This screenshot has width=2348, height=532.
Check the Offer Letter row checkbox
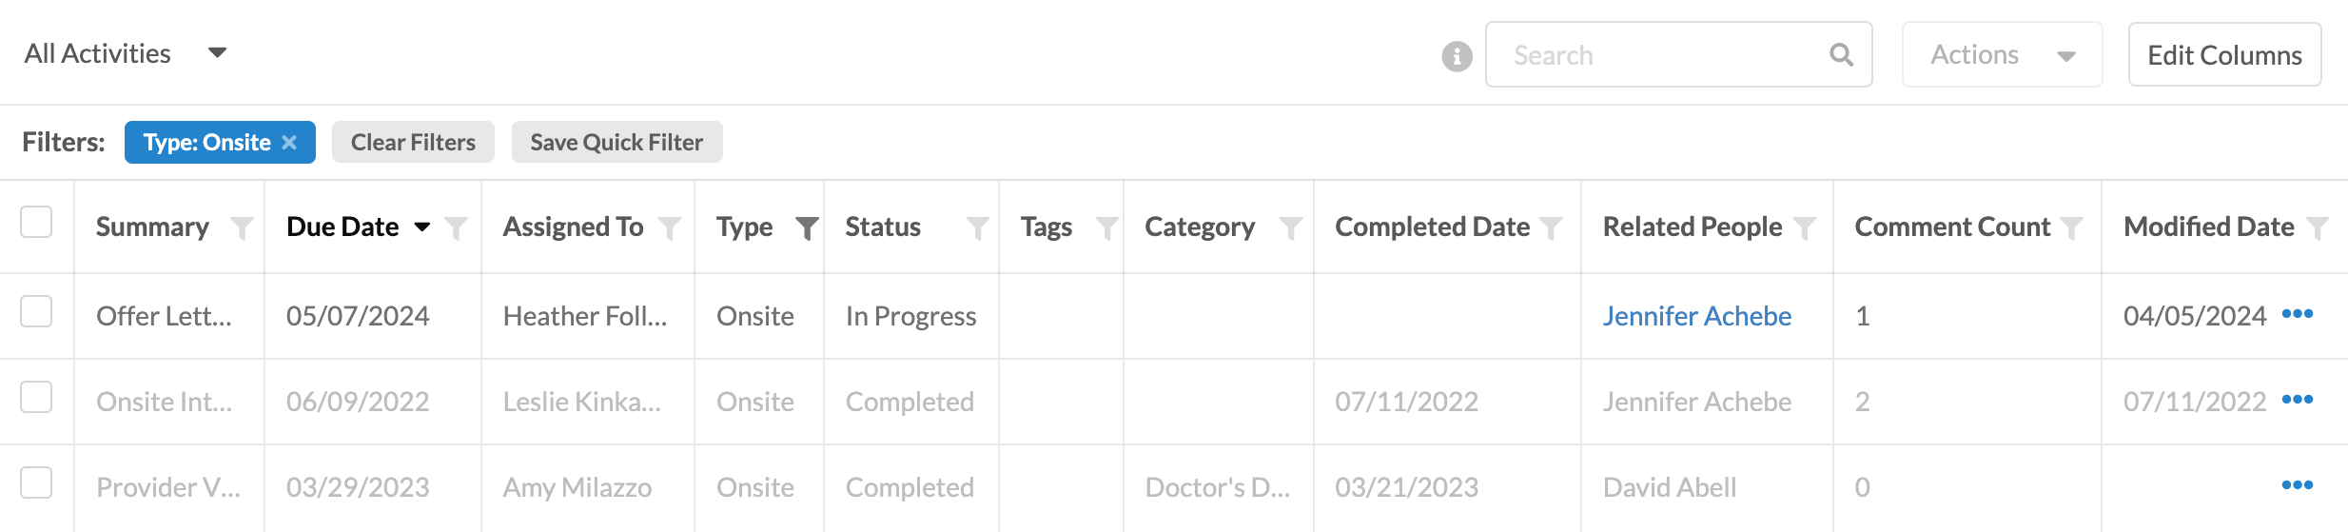click(36, 311)
